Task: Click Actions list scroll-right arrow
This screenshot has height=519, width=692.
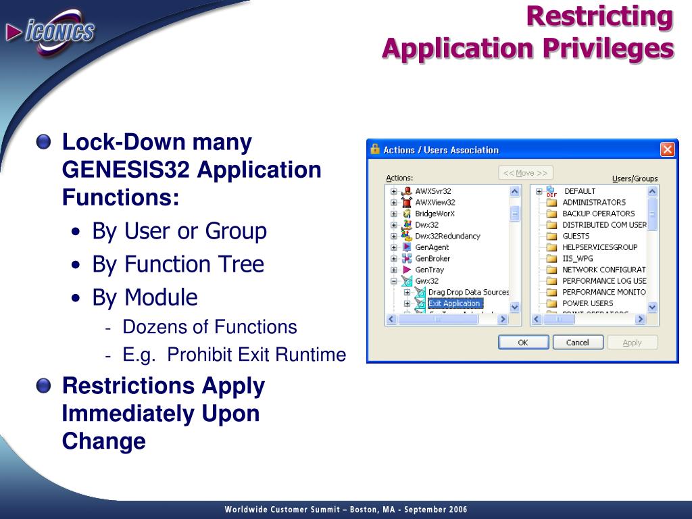Action: point(502,319)
